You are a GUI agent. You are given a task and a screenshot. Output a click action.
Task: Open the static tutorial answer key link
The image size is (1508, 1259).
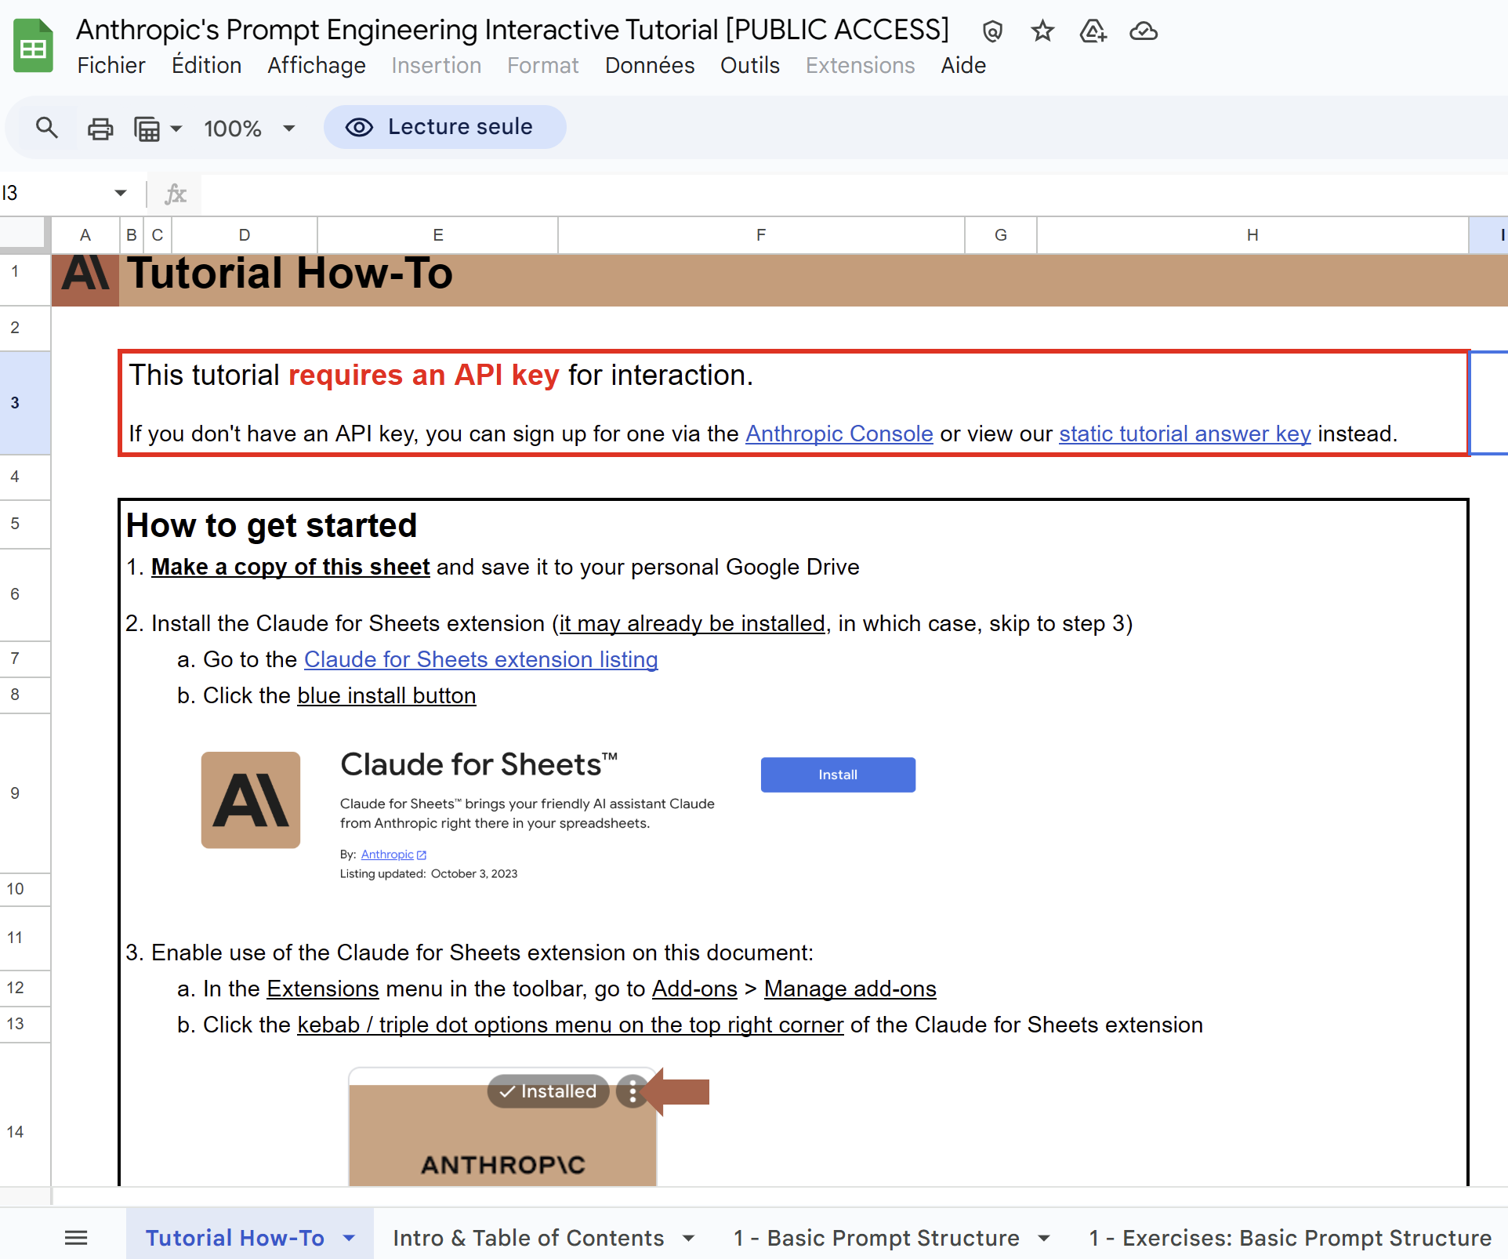coord(1184,434)
